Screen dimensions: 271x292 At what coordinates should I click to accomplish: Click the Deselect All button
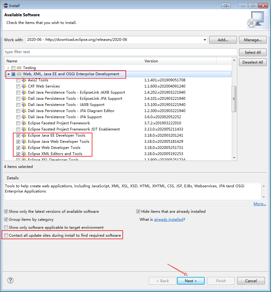253,62
